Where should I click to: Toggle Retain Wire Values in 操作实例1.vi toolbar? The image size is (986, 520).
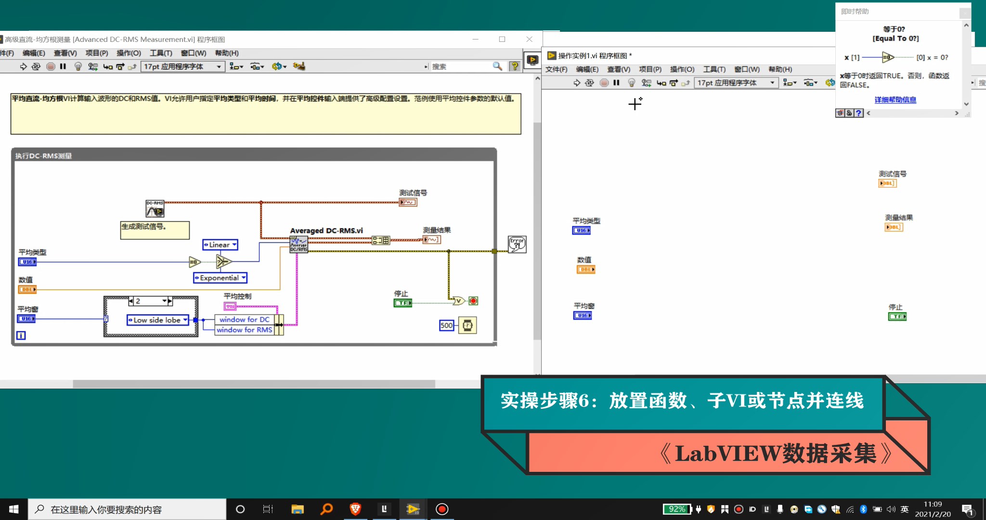(647, 83)
